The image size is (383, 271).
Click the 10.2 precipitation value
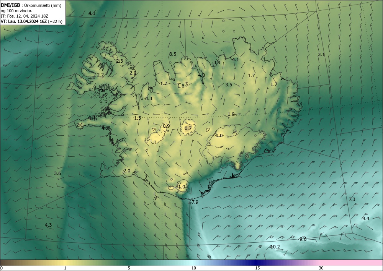[x=275, y=247]
